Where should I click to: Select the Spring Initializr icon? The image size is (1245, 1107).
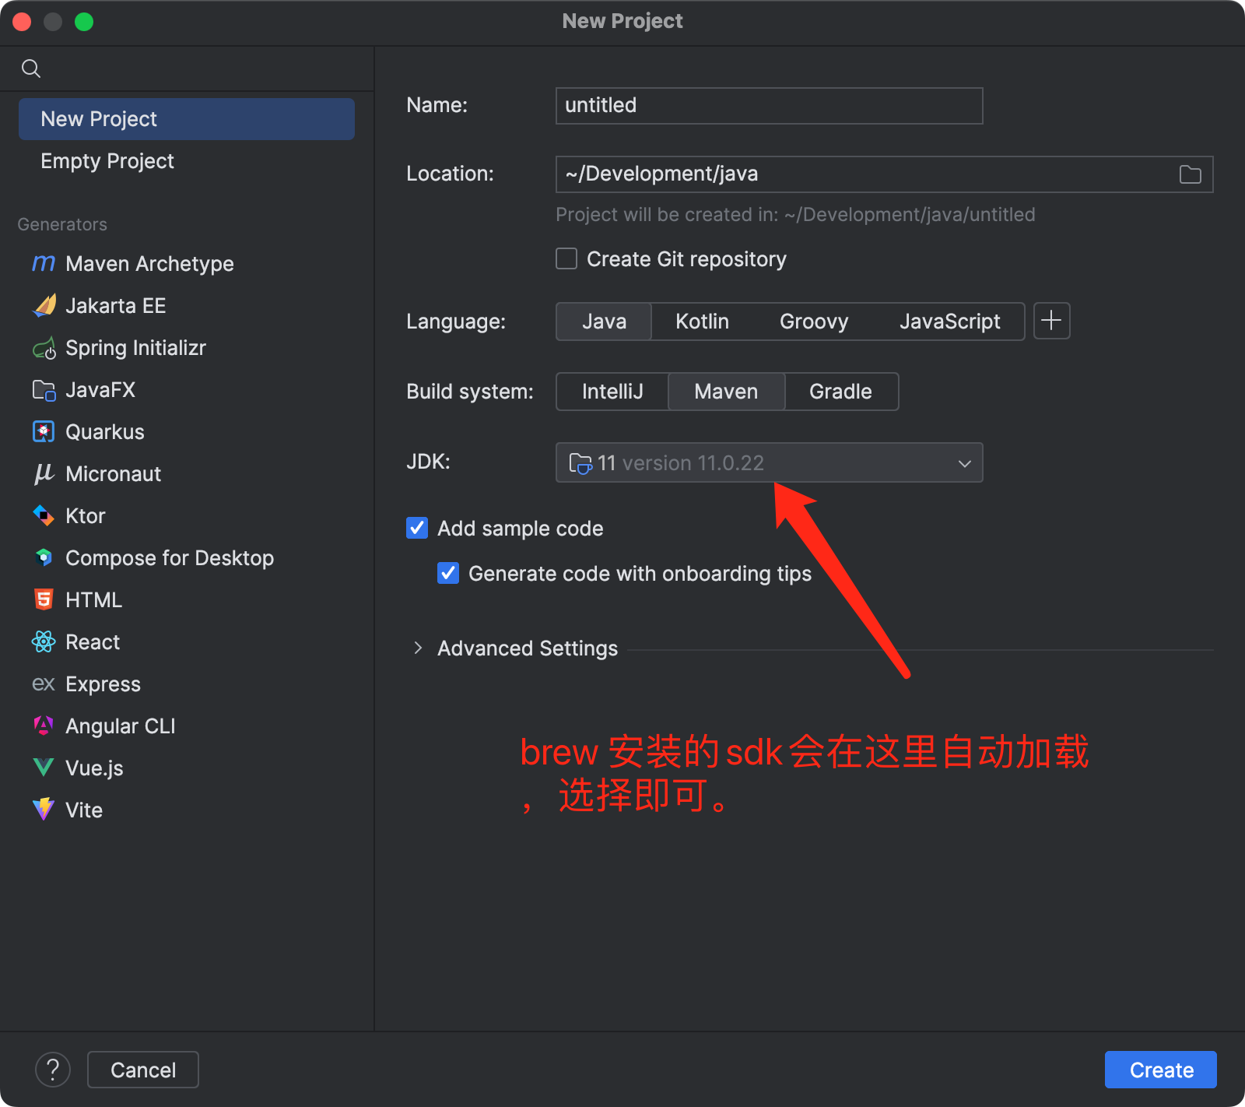point(44,348)
